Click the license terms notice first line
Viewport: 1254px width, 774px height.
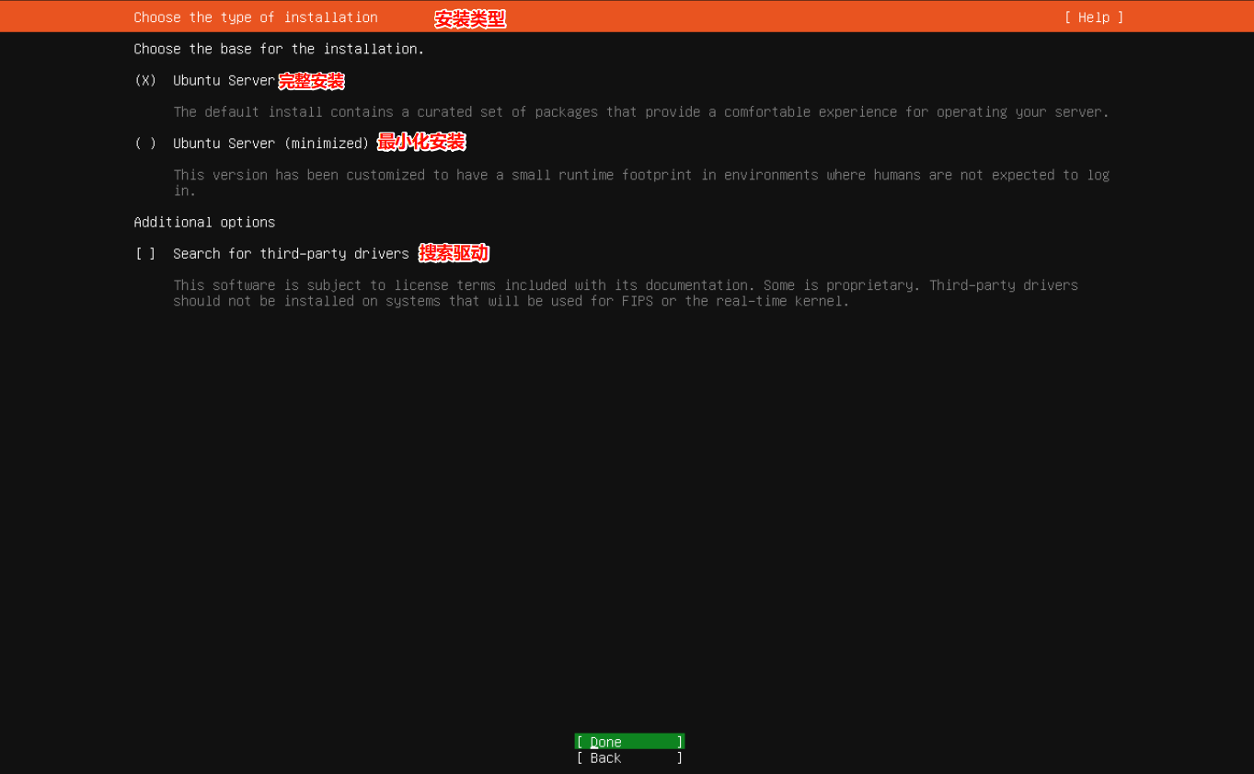tap(626, 285)
